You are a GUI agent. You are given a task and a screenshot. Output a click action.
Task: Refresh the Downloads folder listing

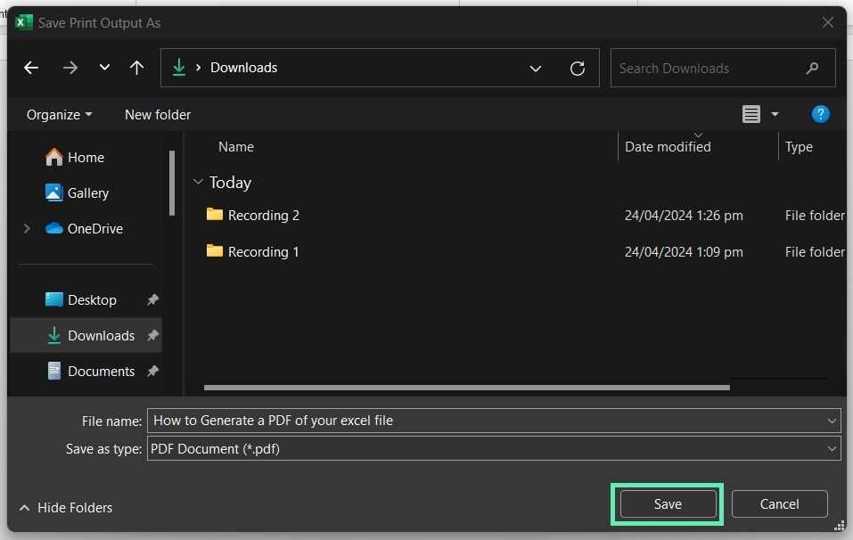point(578,68)
